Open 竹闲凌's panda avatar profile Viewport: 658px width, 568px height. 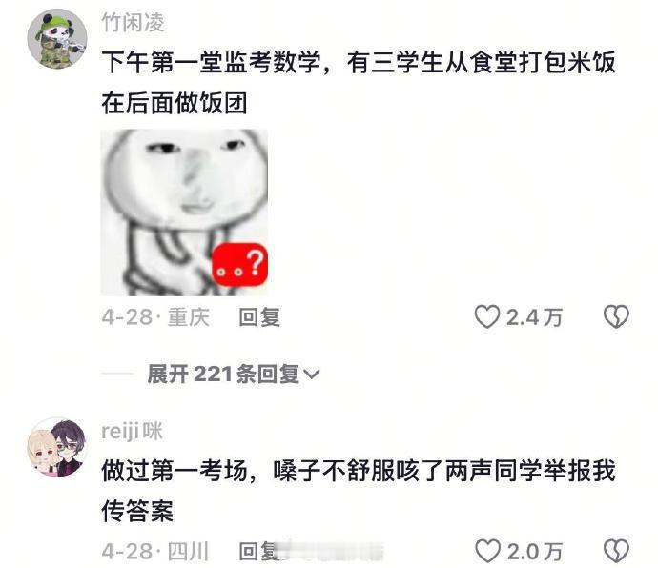click(57, 38)
